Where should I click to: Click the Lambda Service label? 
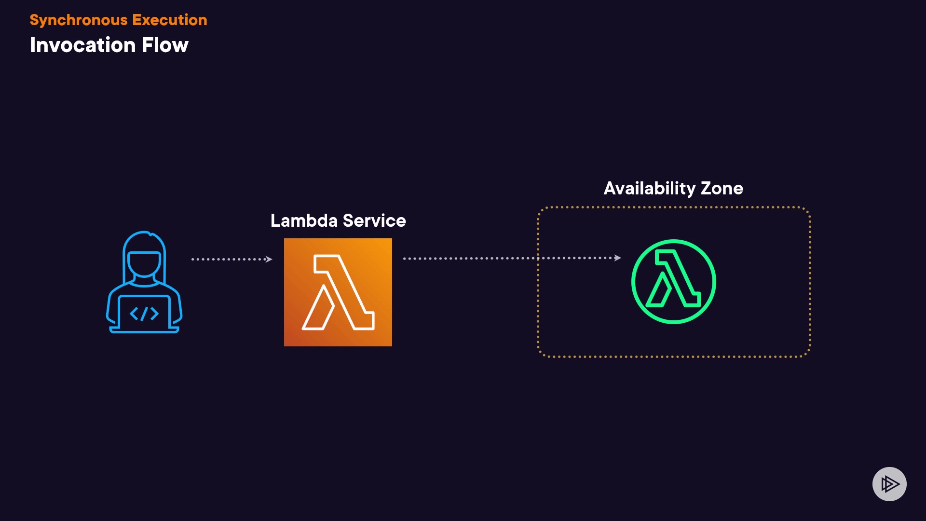coord(338,220)
